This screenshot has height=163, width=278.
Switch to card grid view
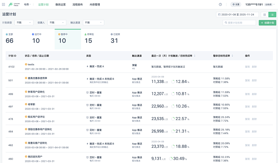[x=264, y=15]
